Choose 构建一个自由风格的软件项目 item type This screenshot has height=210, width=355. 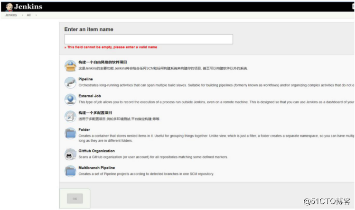pos(103,62)
